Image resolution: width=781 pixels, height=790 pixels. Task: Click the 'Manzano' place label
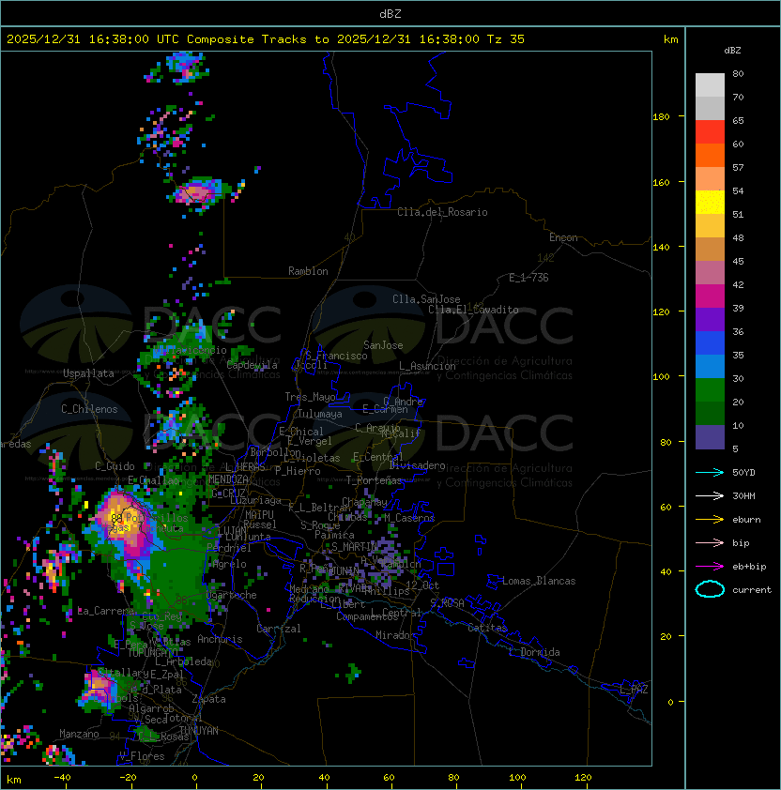click(79, 734)
